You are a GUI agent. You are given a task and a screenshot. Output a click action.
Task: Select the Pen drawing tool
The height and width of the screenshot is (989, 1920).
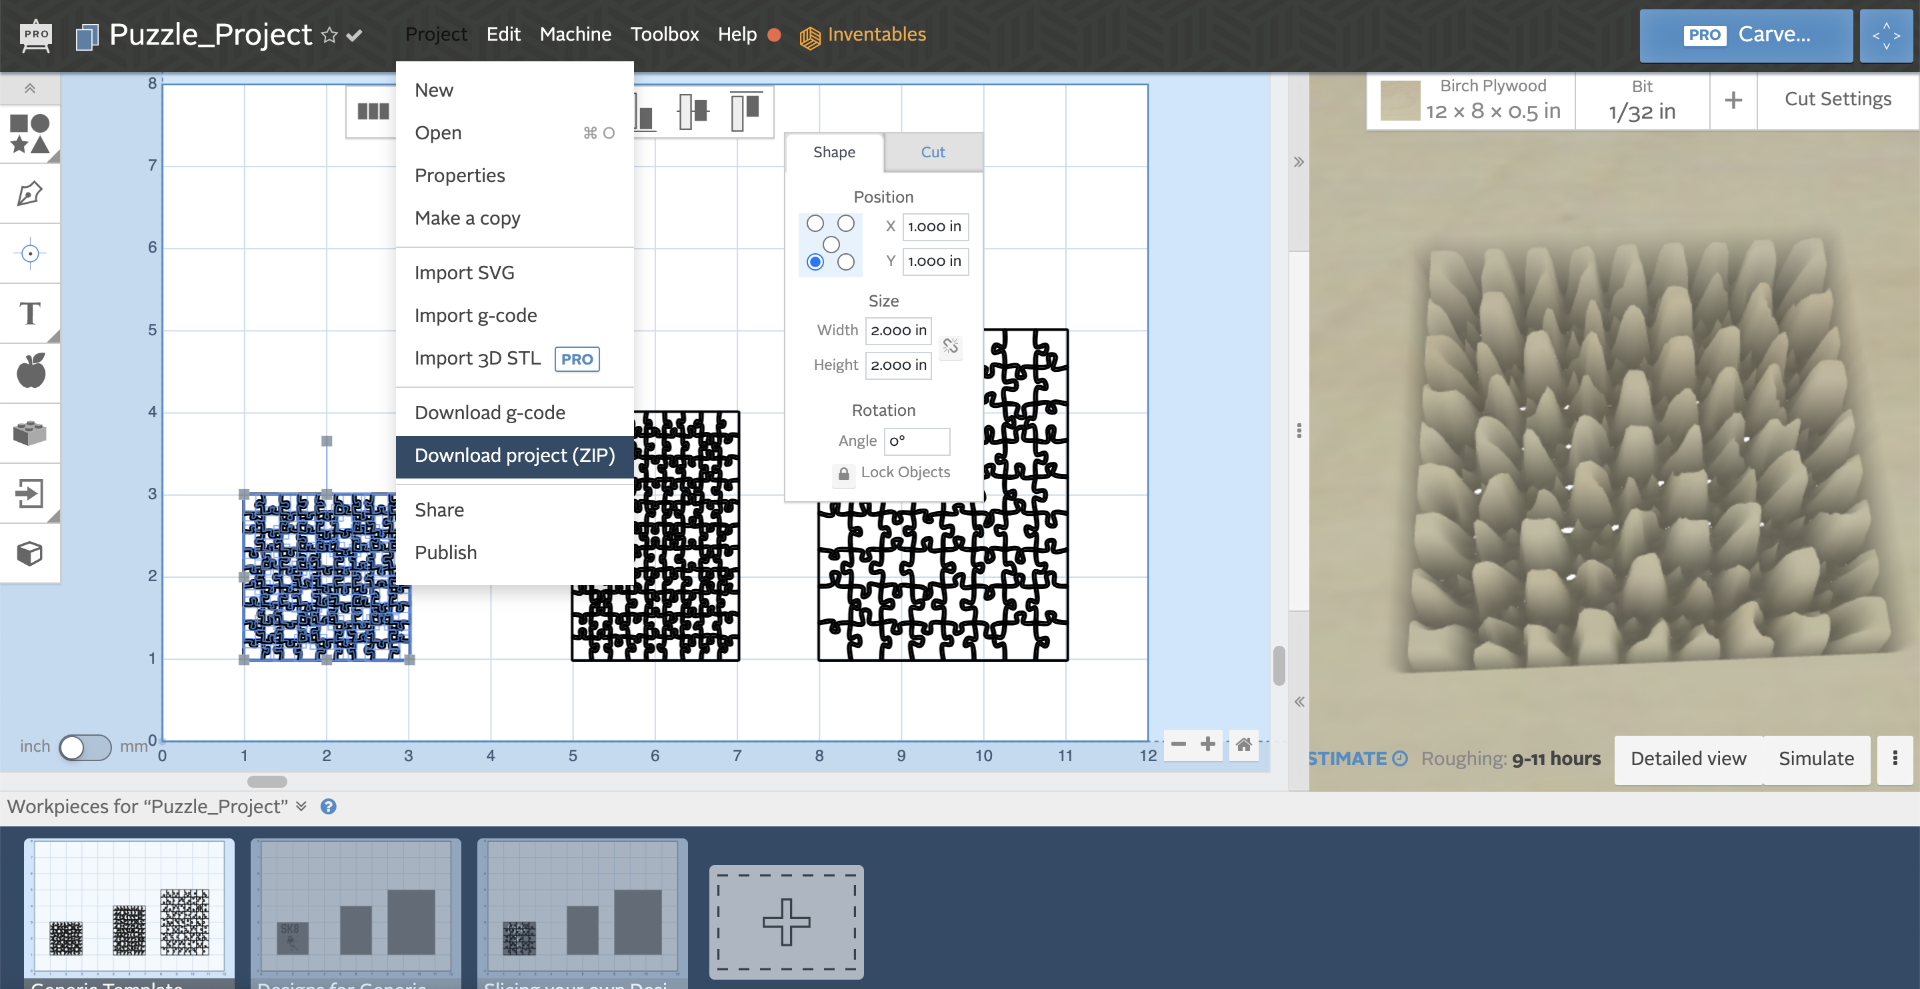[30, 194]
